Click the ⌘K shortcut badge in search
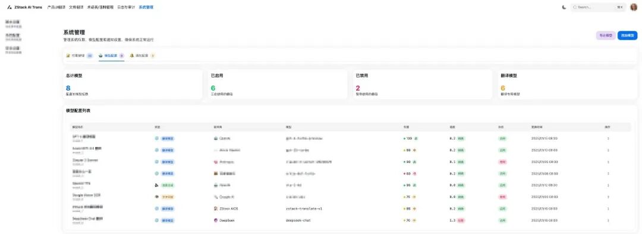Image resolution: width=642 pixels, height=234 pixels. point(620,7)
